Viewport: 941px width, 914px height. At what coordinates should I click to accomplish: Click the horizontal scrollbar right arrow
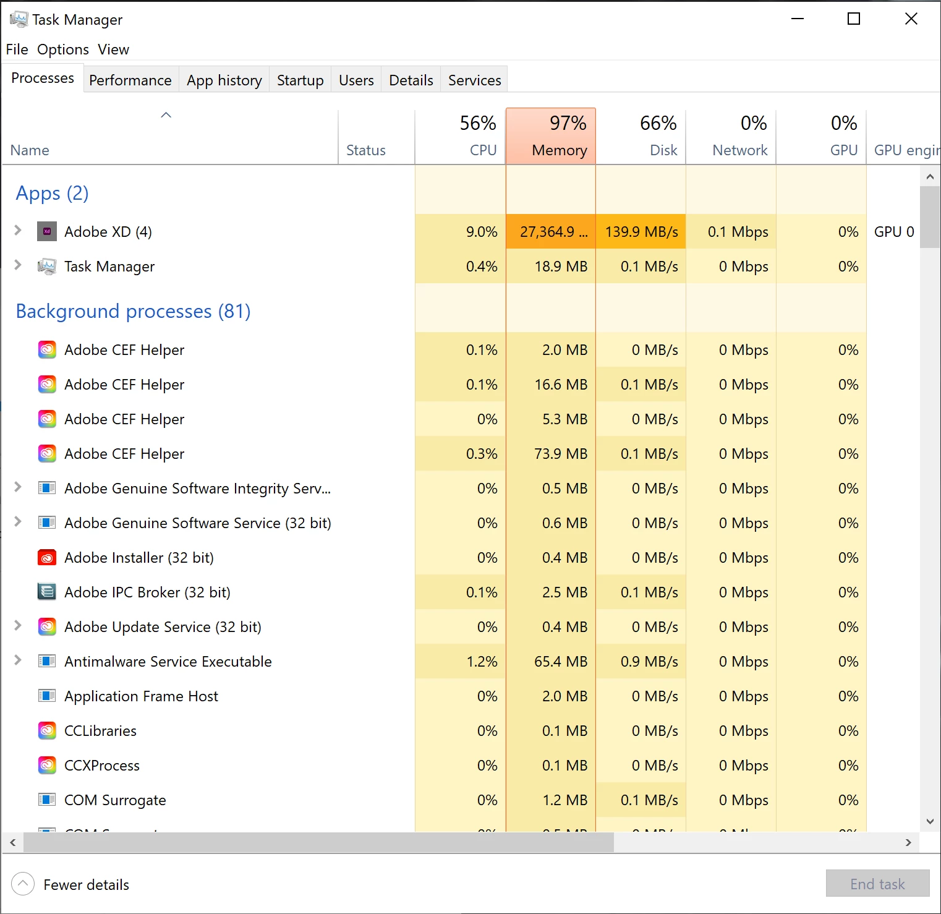(908, 842)
